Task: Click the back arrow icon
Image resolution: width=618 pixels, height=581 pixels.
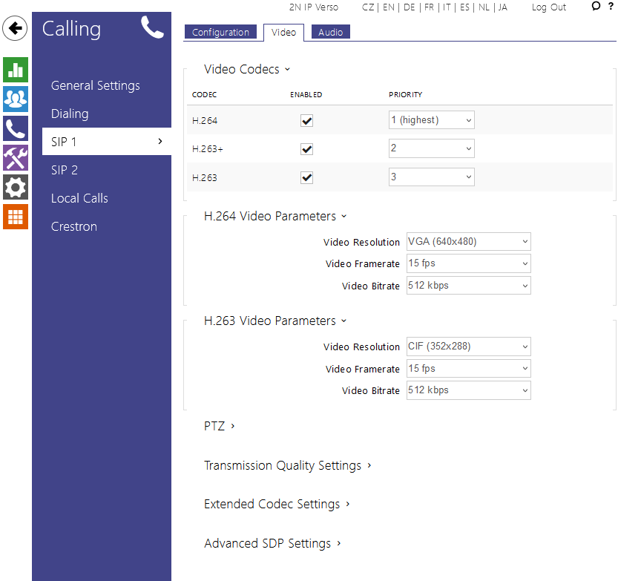Action: click(15, 29)
